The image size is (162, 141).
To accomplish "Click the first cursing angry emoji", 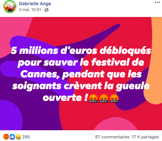I will [93, 98].
